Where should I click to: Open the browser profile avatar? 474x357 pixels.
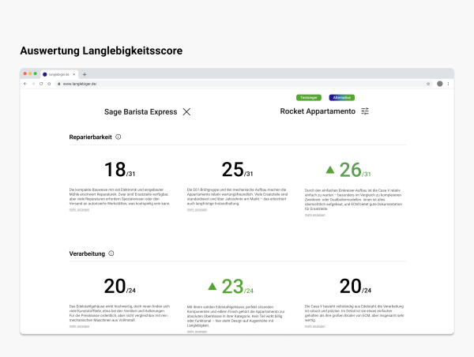(440, 83)
